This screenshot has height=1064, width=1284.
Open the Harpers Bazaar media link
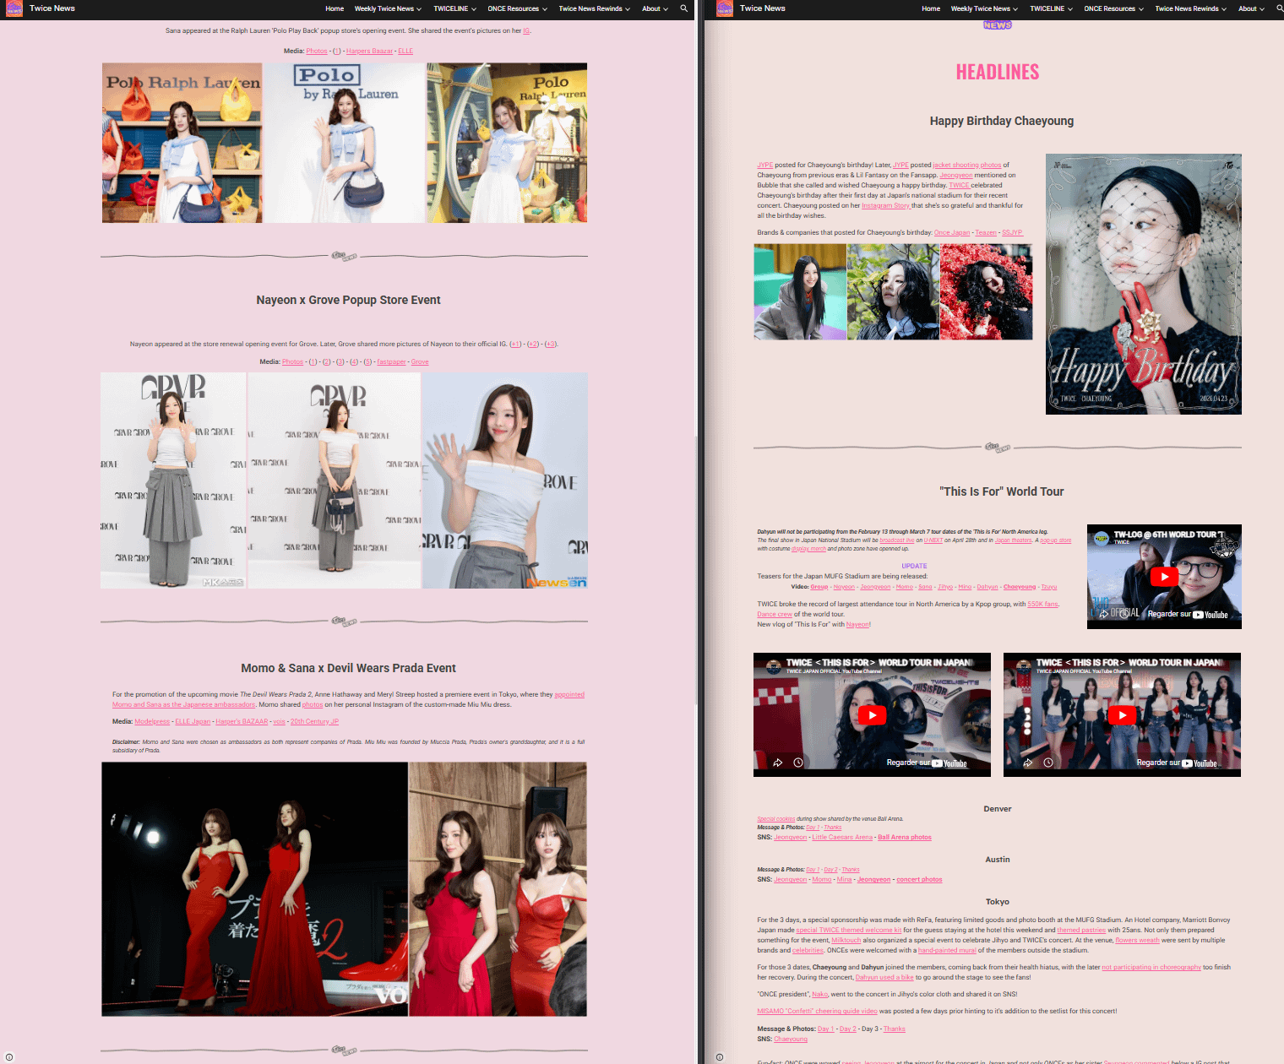pyautogui.click(x=369, y=52)
